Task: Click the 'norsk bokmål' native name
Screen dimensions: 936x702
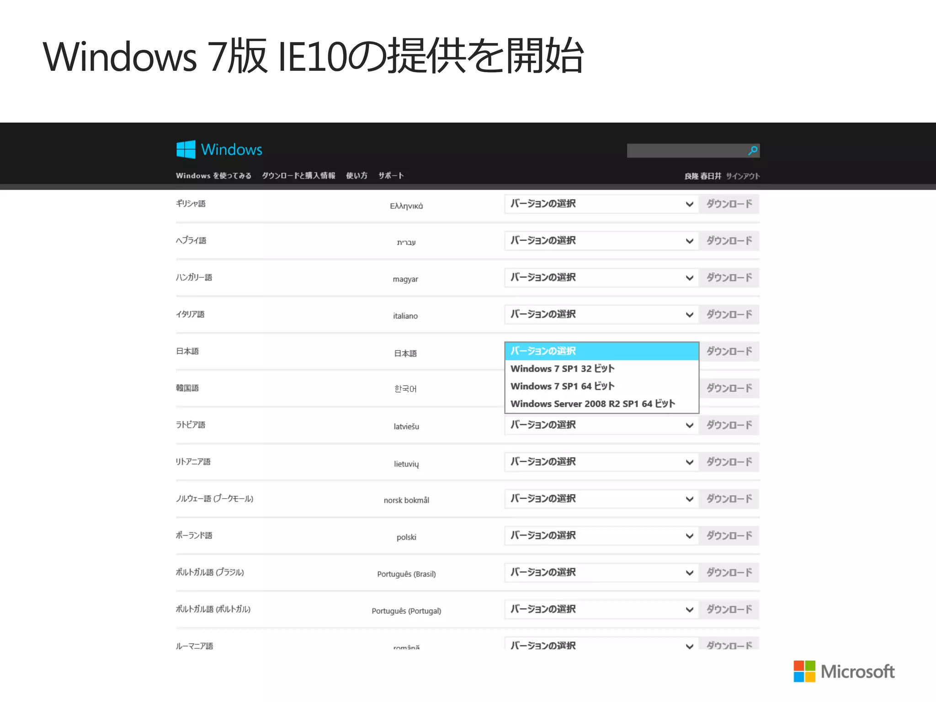Action: pyautogui.click(x=406, y=500)
